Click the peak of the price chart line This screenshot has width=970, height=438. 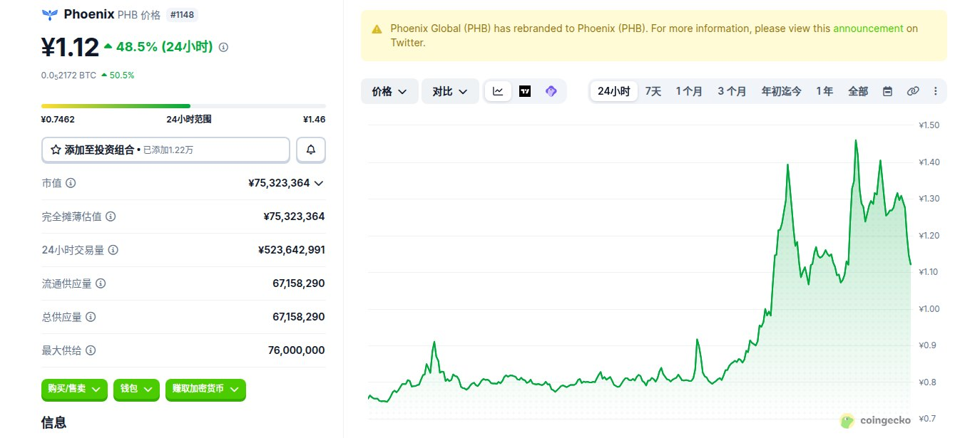[x=855, y=140]
